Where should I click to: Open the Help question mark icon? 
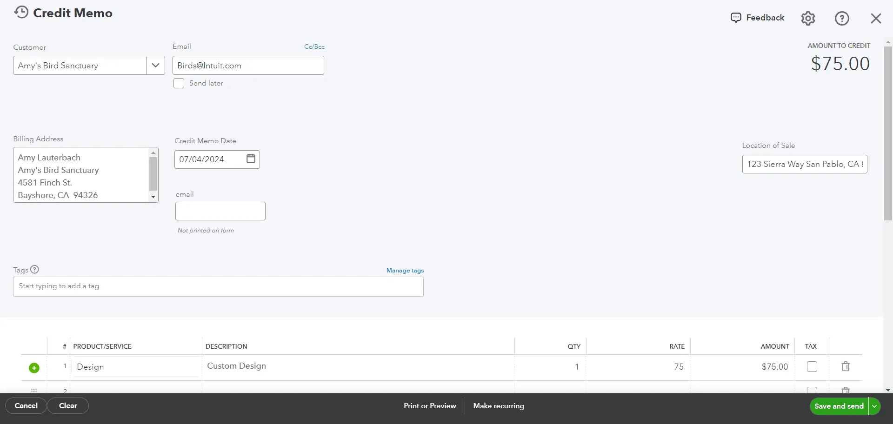coord(842,18)
